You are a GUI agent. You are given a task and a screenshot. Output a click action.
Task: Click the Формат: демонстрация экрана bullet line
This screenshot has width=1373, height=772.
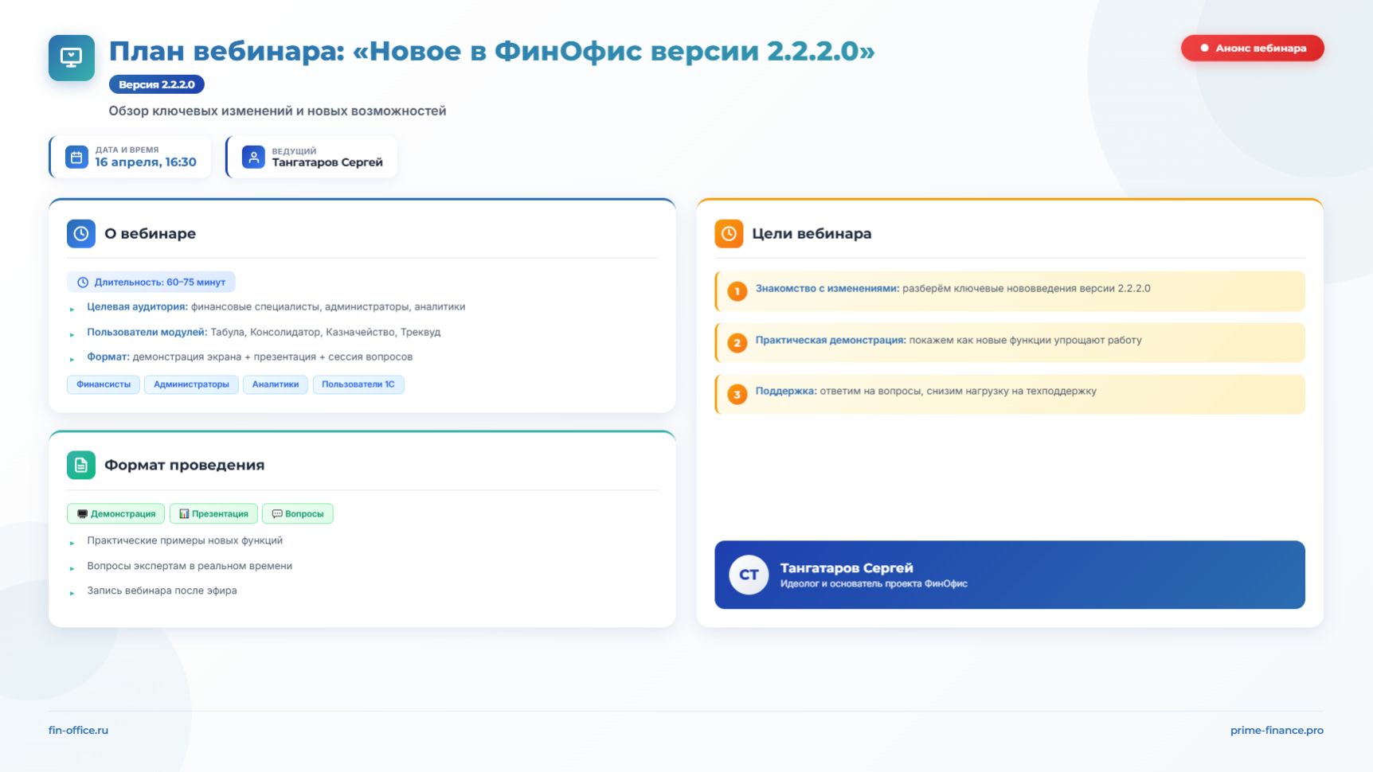249,357
